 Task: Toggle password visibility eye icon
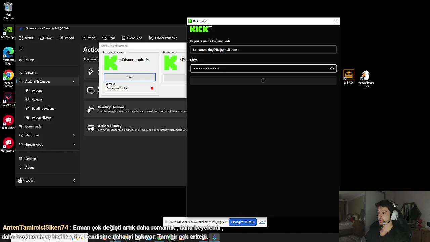coord(332,69)
